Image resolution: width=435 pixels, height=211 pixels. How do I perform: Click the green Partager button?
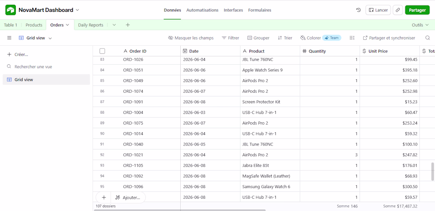[417, 10]
